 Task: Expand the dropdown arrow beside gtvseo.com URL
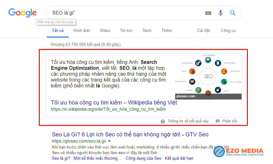[109, 141]
